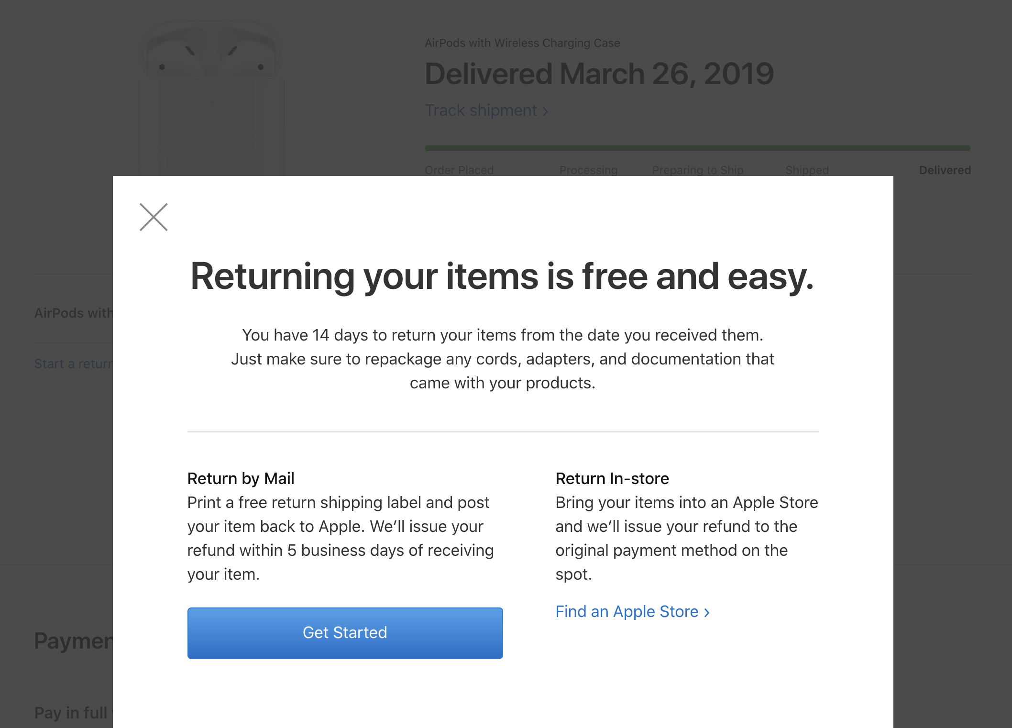Click the chevron after Find an Apple Store
The image size is (1012, 728).
coord(707,613)
